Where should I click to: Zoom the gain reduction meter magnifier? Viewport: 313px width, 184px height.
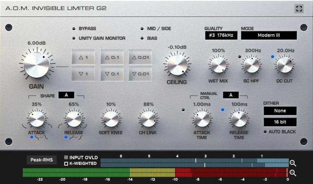[x=293, y=163]
